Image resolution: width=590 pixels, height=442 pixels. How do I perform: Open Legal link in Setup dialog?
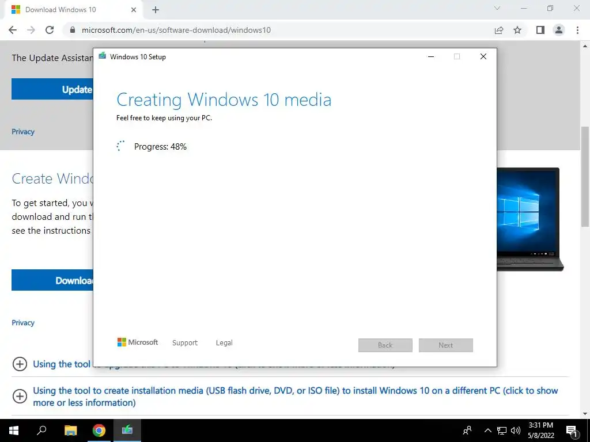tap(224, 343)
